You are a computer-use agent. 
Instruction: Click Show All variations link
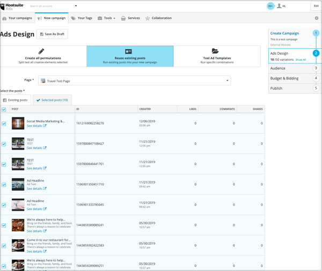point(301,60)
